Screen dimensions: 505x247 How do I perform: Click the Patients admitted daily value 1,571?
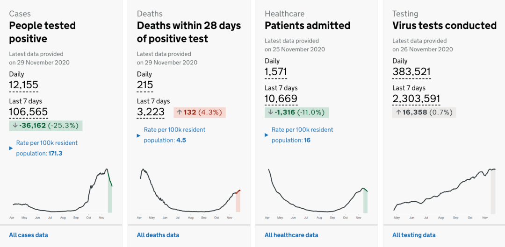[x=276, y=72]
